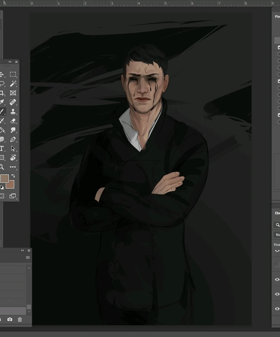Click the history panel trash delete button
This screenshot has width=280, height=337.
coord(20,320)
